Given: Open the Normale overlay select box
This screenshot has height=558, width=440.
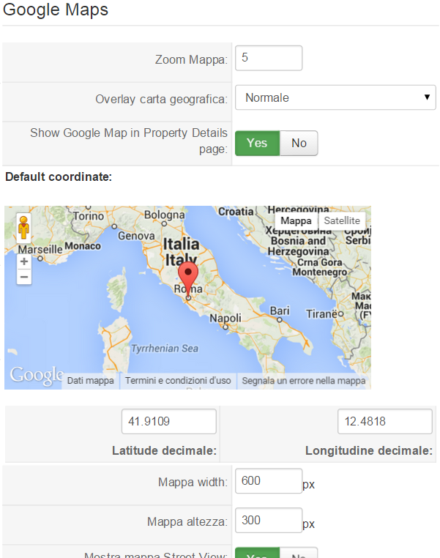Looking at the screenshot, I should pos(335,97).
